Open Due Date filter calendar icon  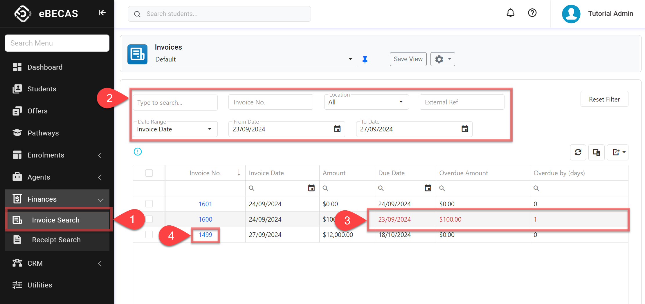pyautogui.click(x=428, y=188)
